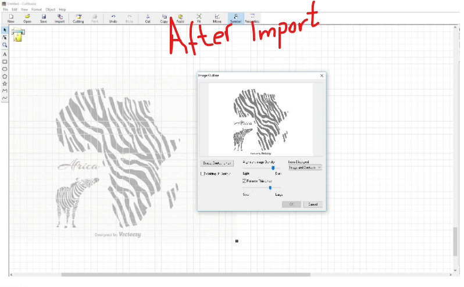
Task: Click the cutter machine icon on canvas
Action: pos(18,35)
